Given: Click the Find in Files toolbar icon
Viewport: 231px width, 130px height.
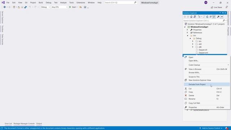Looking at the screenshot, I should (80, 7).
